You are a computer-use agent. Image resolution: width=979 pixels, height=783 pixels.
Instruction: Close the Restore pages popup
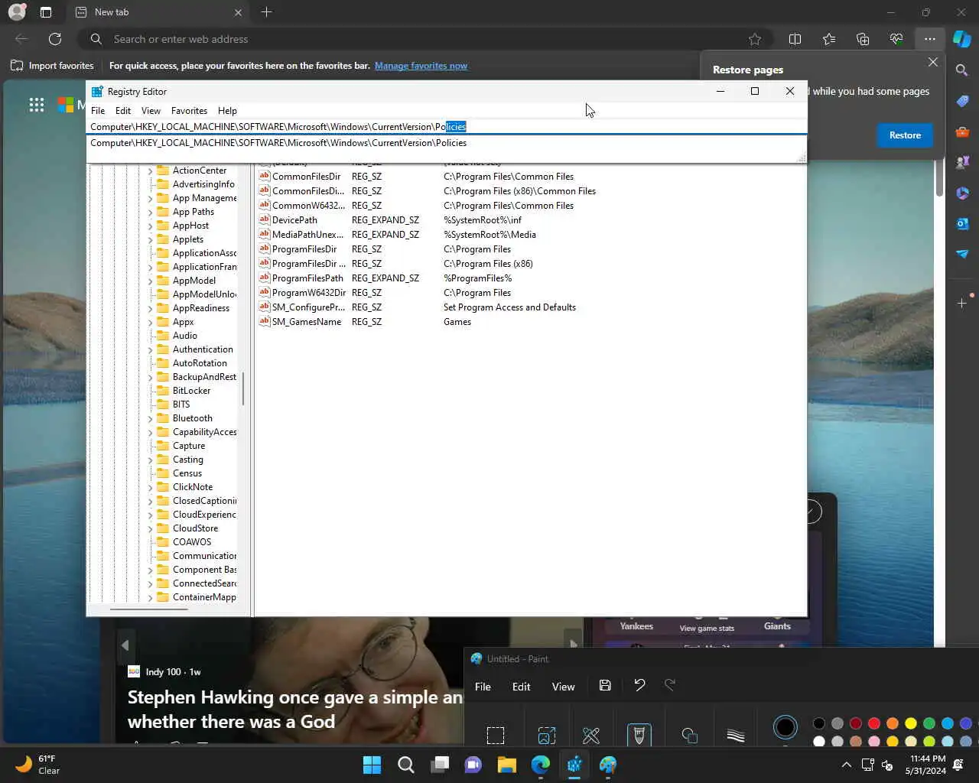[933, 63]
